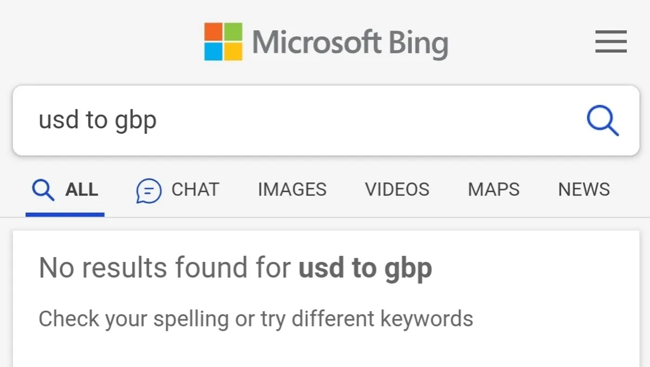Select the ALL results tab
This screenshot has height=367, width=650.
81,190
